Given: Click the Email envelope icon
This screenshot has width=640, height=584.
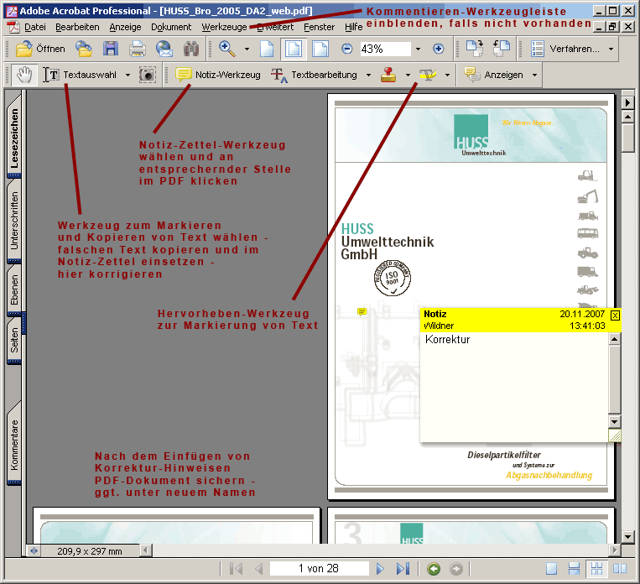Looking at the screenshot, I should click(x=164, y=49).
